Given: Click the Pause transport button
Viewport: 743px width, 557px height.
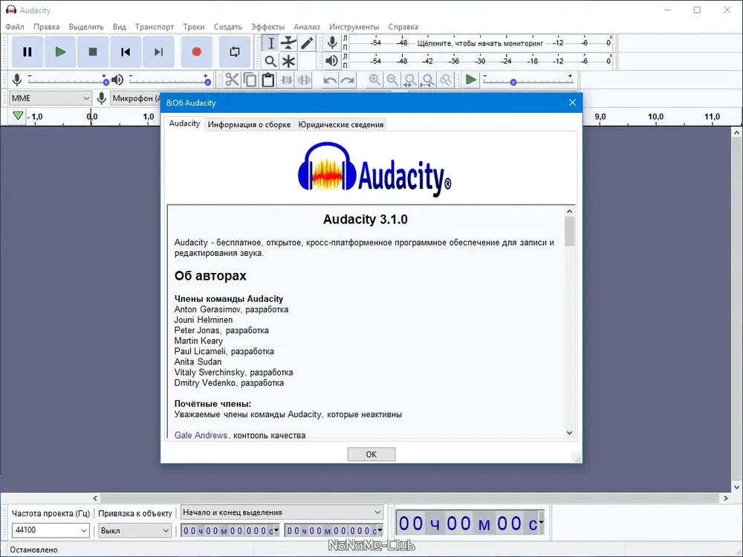Looking at the screenshot, I should click(27, 52).
